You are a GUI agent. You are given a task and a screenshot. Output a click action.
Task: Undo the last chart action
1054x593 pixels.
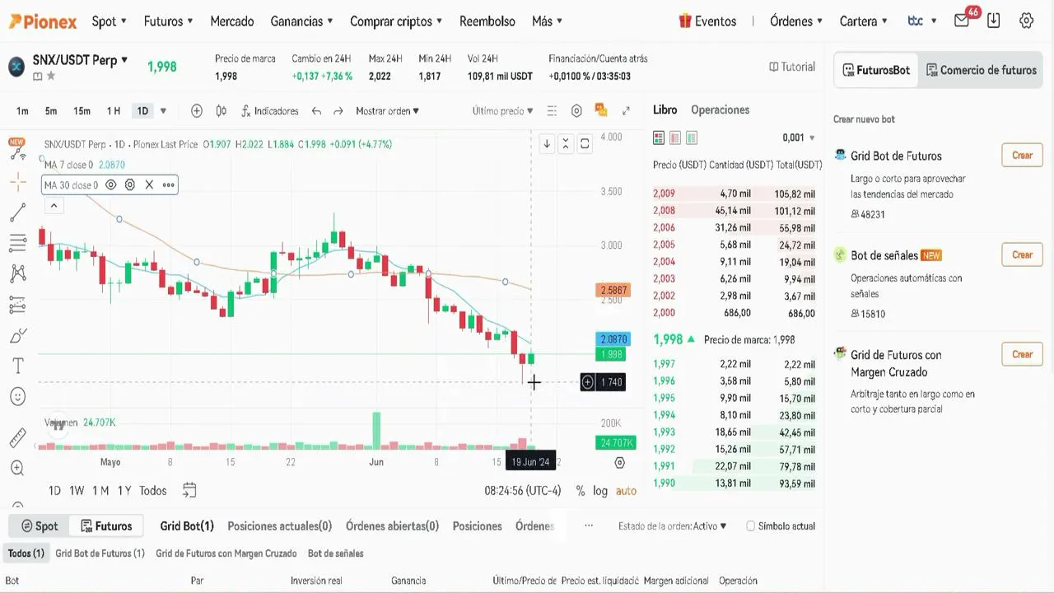coord(316,110)
